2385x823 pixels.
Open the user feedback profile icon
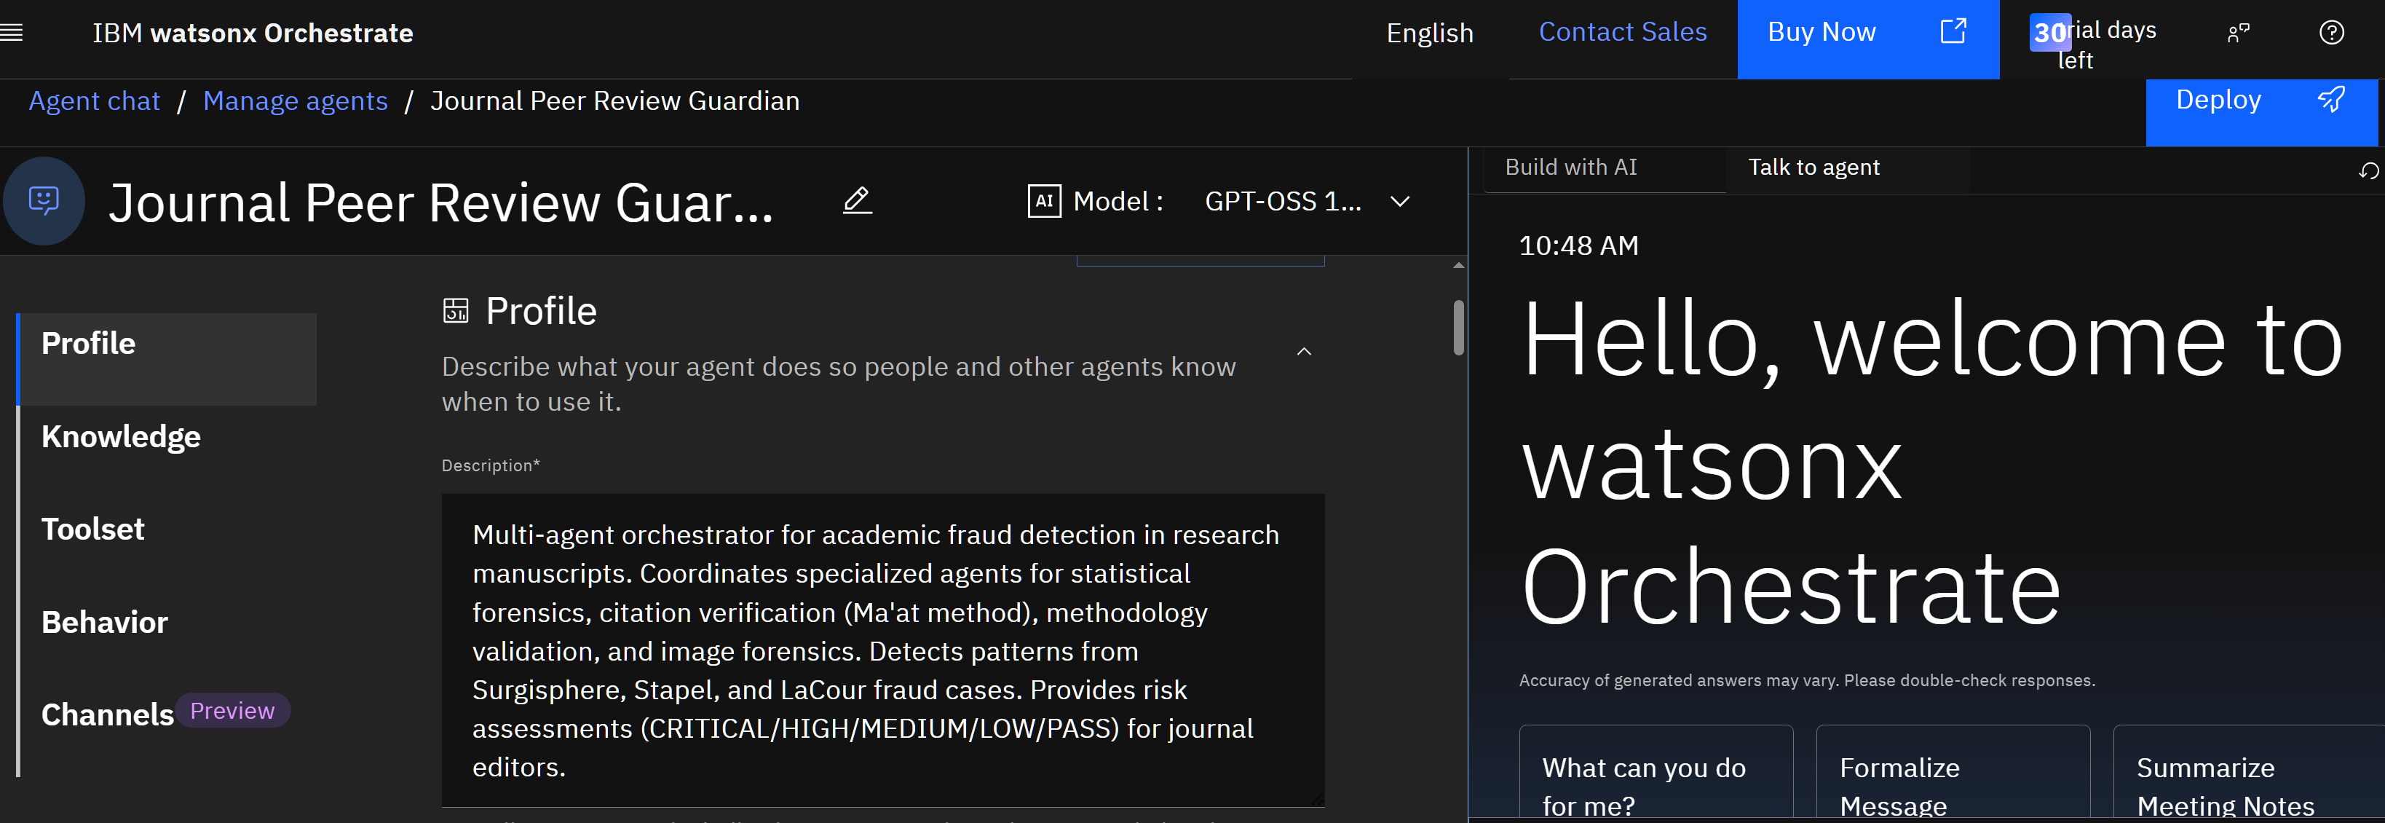pyautogui.click(x=2238, y=34)
